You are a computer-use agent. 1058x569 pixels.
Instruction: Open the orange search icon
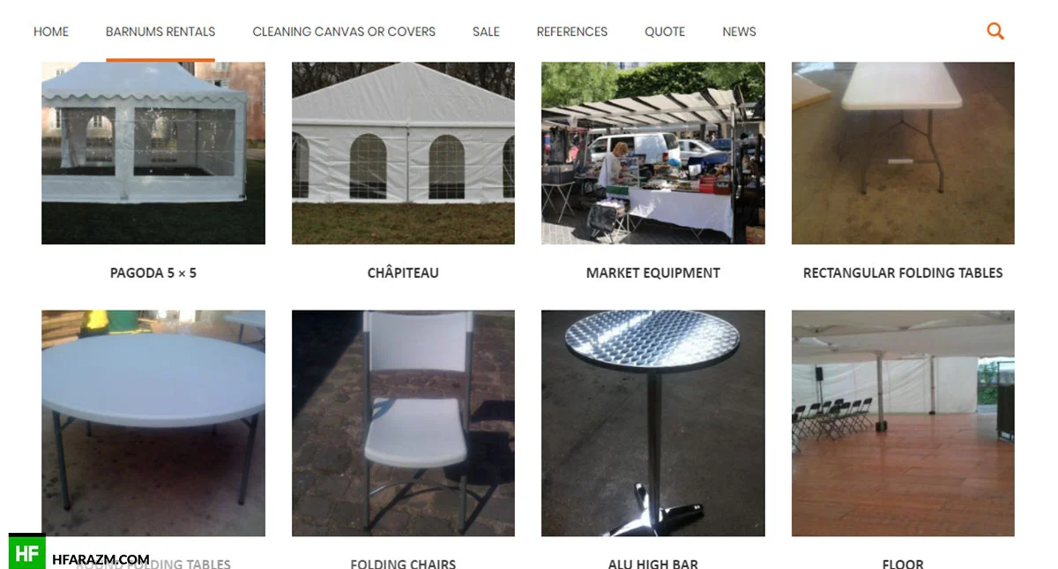(995, 32)
